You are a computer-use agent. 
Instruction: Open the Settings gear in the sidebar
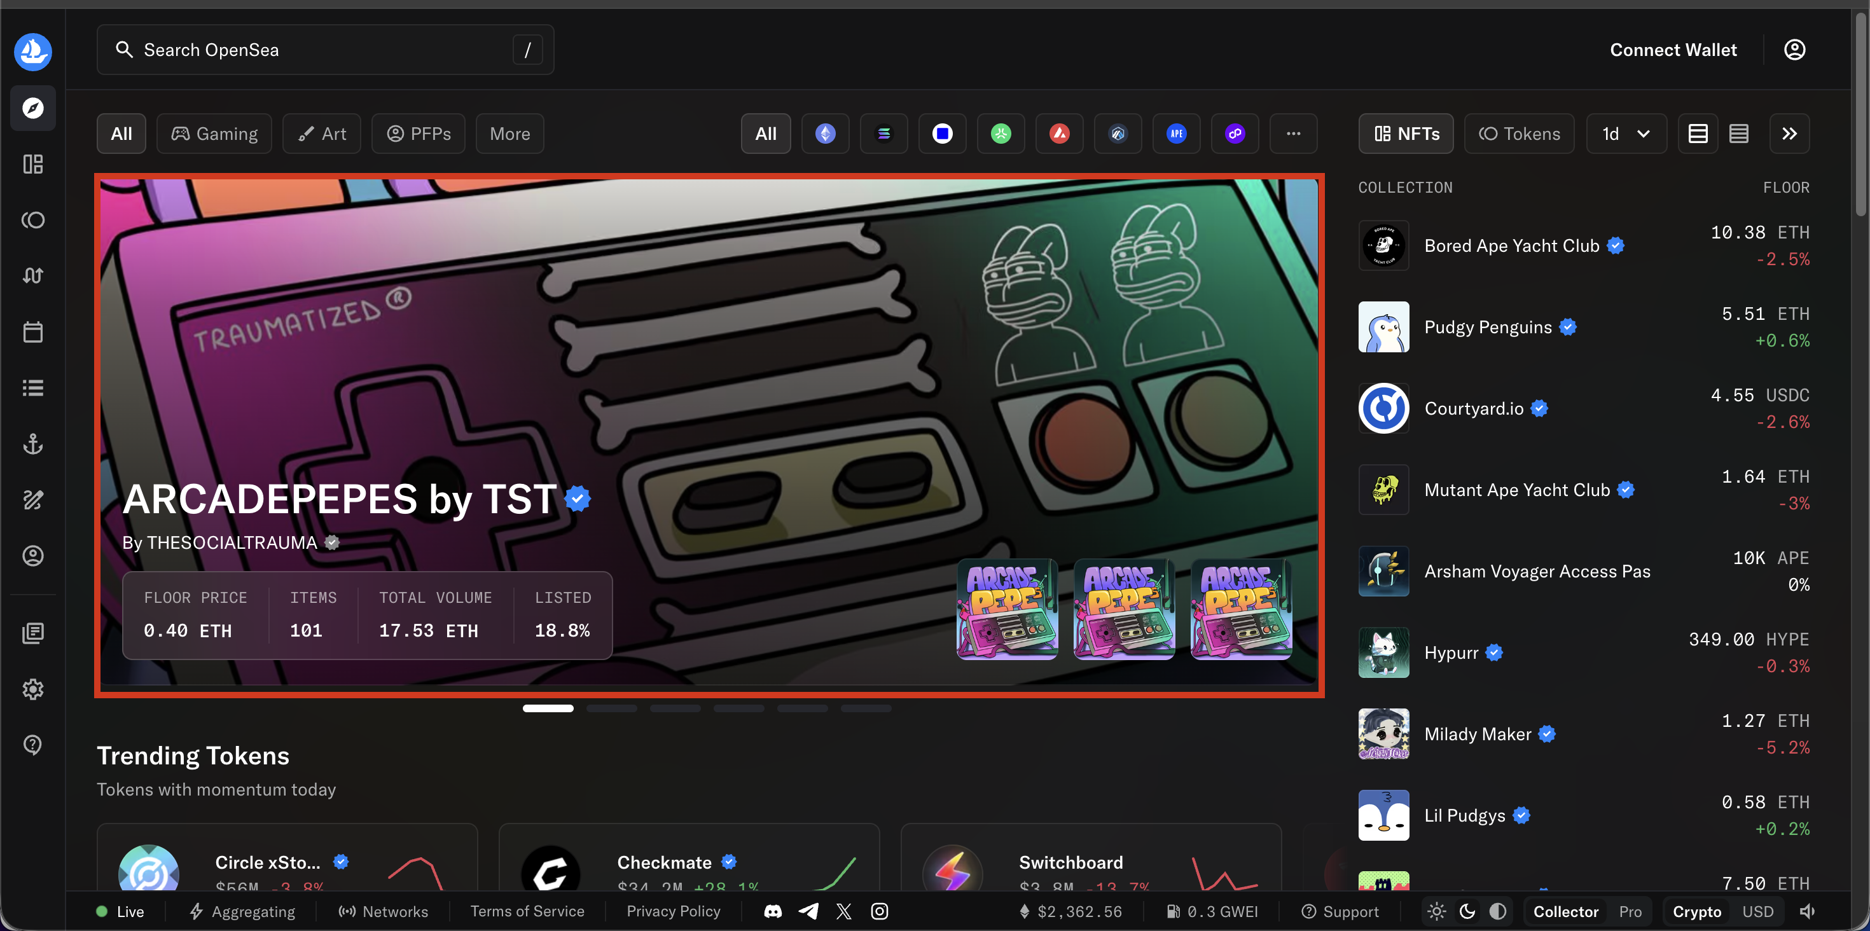pos(32,689)
